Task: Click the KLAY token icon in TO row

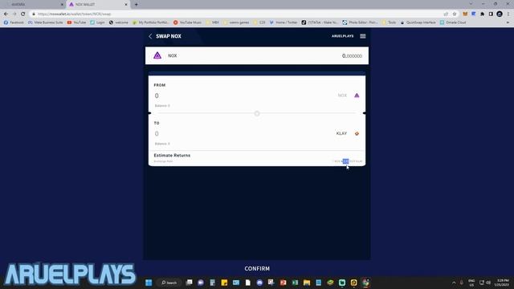Action: pyautogui.click(x=357, y=133)
